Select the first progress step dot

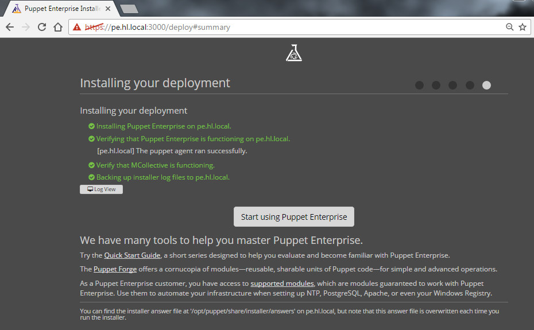pos(419,85)
